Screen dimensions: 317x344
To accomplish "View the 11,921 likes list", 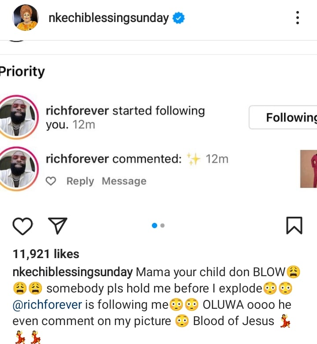I will point(46,254).
